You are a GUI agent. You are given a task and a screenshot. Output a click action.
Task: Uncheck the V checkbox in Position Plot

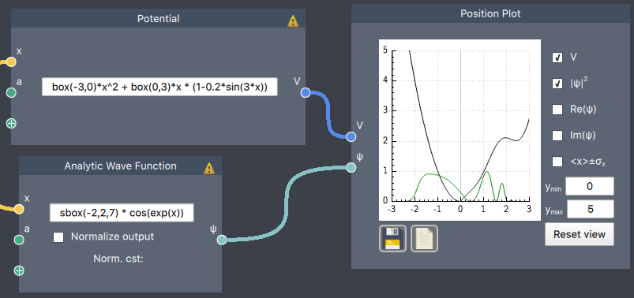click(557, 58)
